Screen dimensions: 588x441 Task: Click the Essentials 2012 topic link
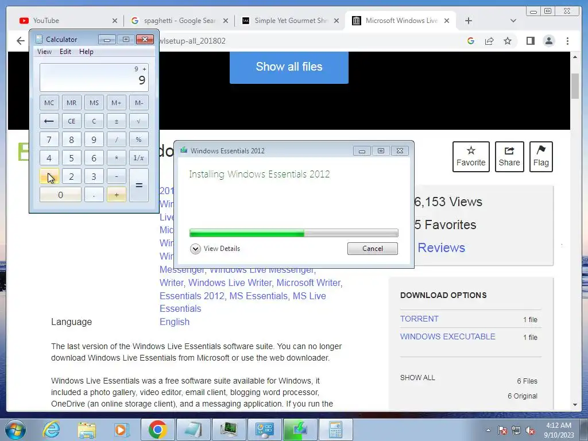click(192, 296)
